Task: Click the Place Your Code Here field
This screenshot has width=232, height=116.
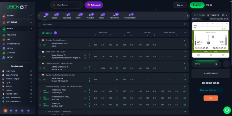Action: click(x=211, y=90)
